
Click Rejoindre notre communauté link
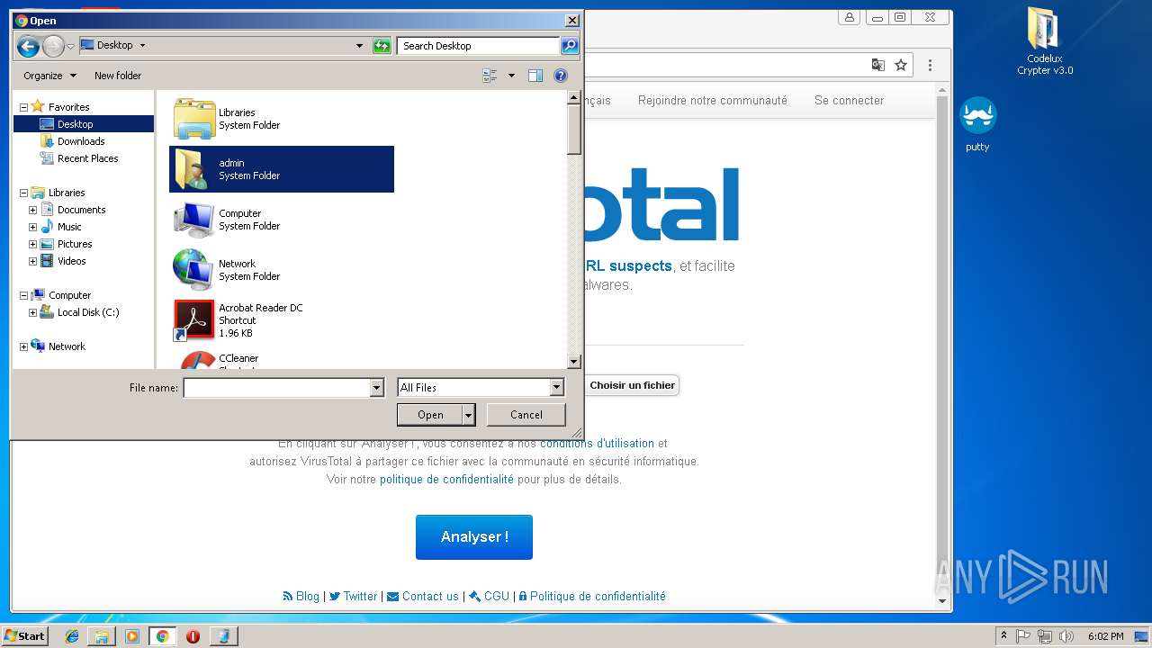[x=713, y=100]
